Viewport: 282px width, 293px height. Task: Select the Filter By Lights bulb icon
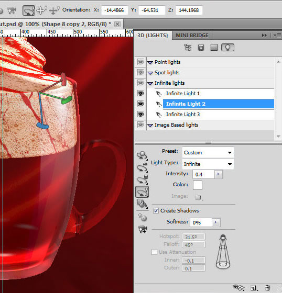227,48
